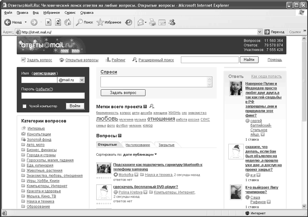Open the Файл menu
308x217 pixels.
(x=8, y=13)
